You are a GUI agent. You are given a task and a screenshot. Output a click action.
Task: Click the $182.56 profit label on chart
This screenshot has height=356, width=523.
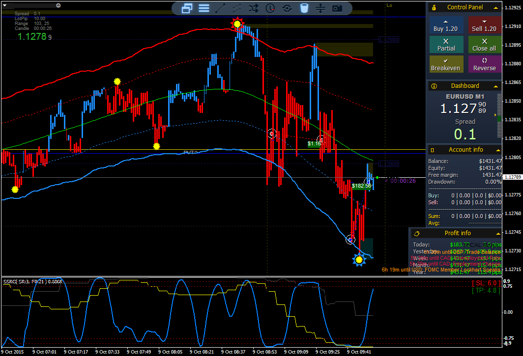[x=361, y=186]
